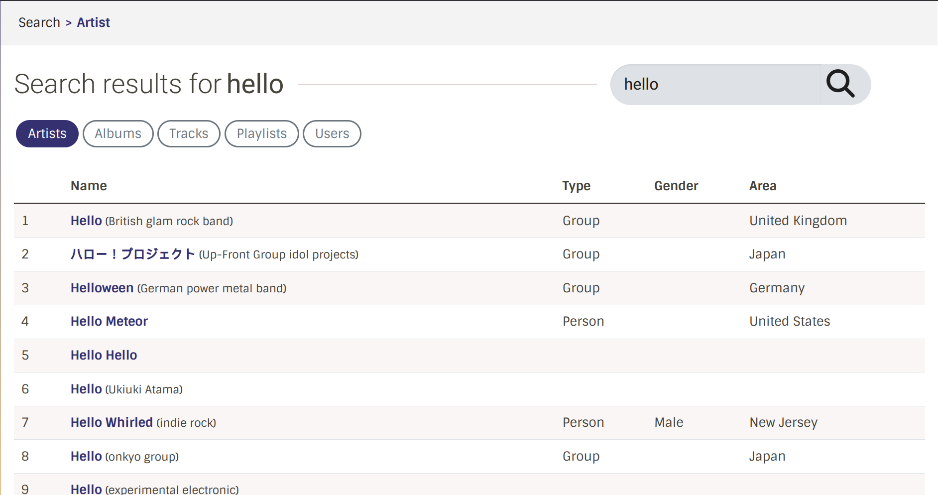This screenshot has width=938, height=495.
Task: Click Group type in Helloween row
Action: click(581, 288)
